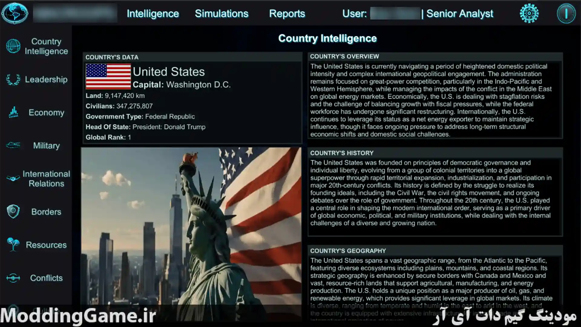Select the Military sidebar label
This screenshot has width=581, height=327.
click(x=46, y=146)
